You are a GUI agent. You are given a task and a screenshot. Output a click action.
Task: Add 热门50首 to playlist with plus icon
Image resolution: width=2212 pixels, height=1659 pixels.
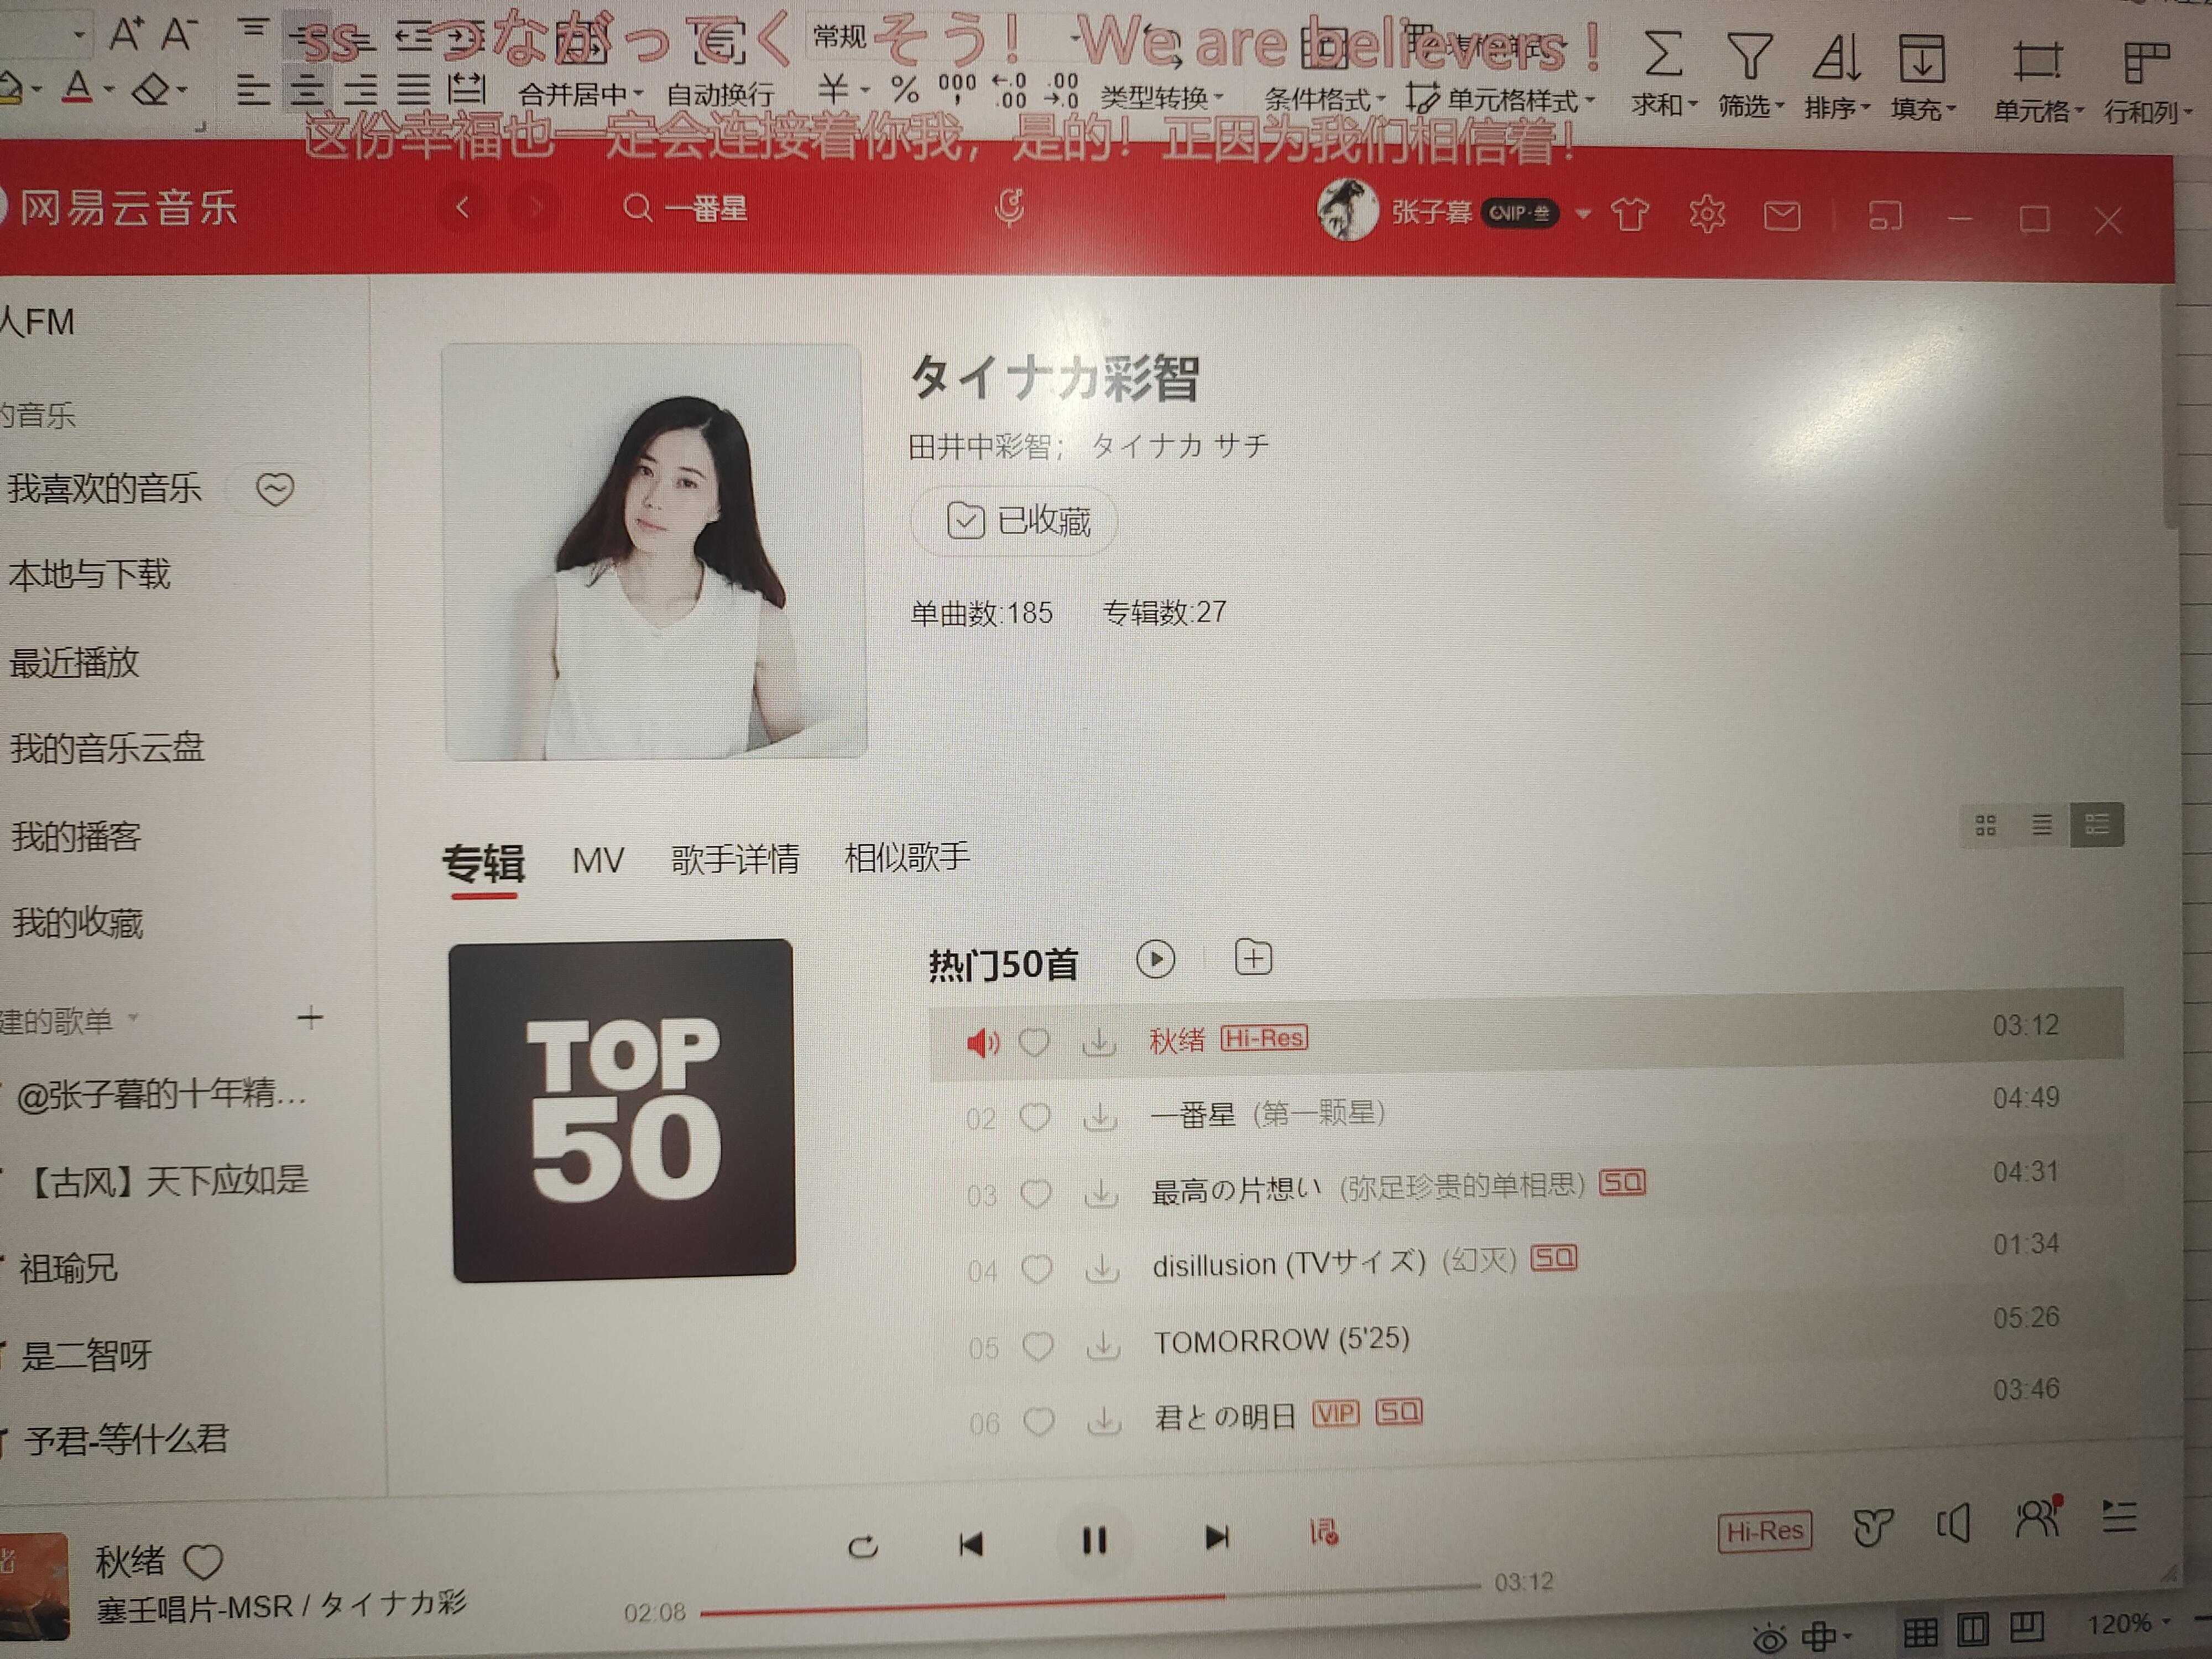coord(1253,958)
